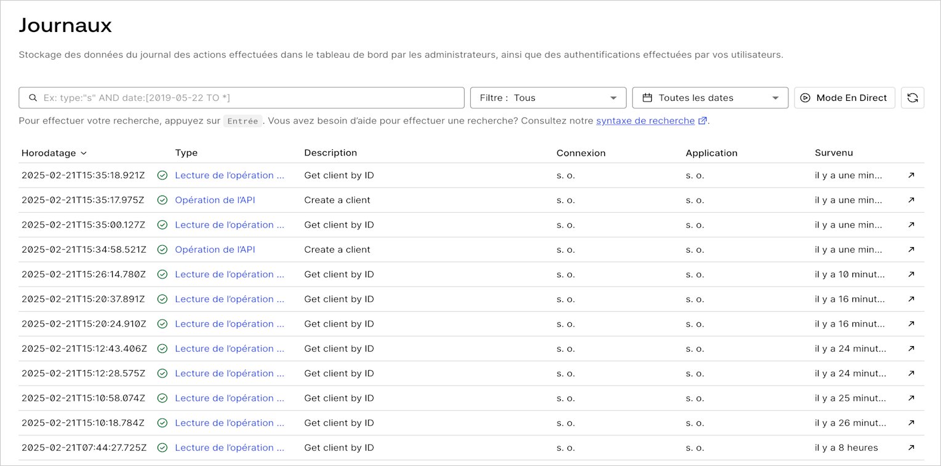Screen dimensions: 941x466
Task: Click the Journaux page heading
Action: (65, 25)
